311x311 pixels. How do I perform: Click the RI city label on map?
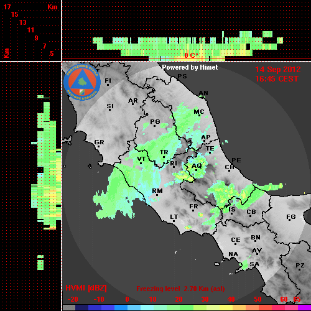point(174,164)
